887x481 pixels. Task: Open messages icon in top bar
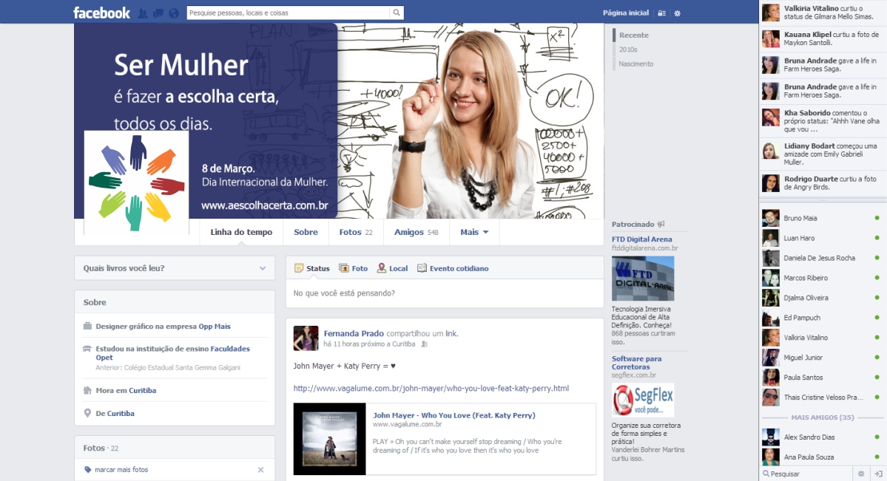(x=158, y=13)
